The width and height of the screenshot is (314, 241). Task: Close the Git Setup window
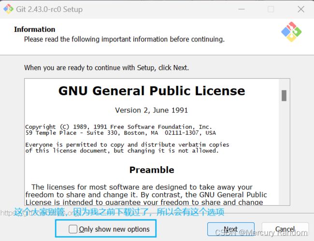[301, 9]
